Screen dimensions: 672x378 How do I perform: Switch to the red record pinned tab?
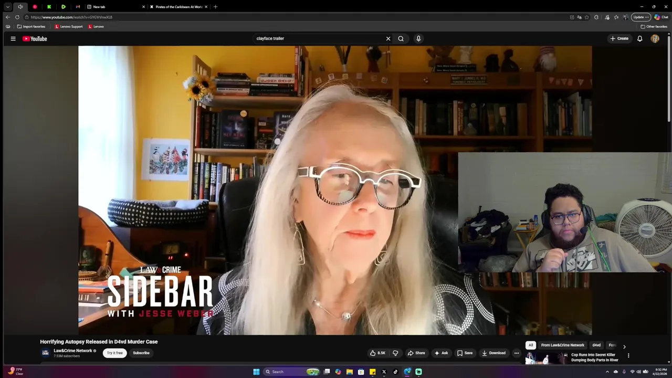tap(35, 7)
